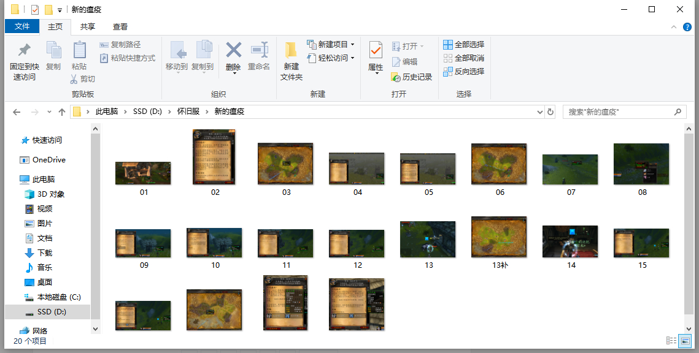Expand the address bar history dropdown
The image size is (699, 353).
pyautogui.click(x=540, y=112)
